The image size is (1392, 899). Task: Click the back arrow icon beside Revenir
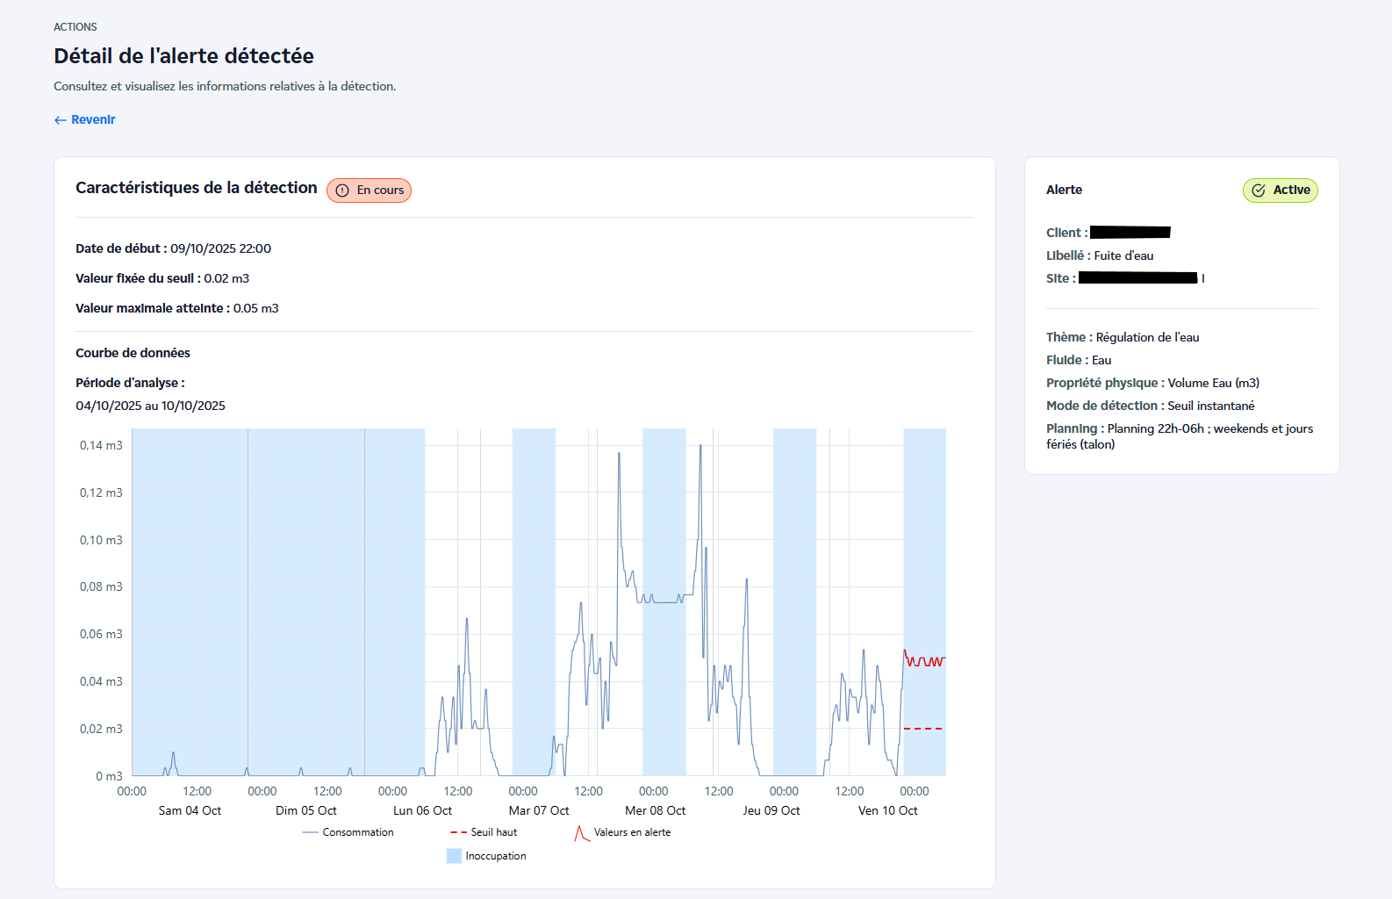pos(60,120)
